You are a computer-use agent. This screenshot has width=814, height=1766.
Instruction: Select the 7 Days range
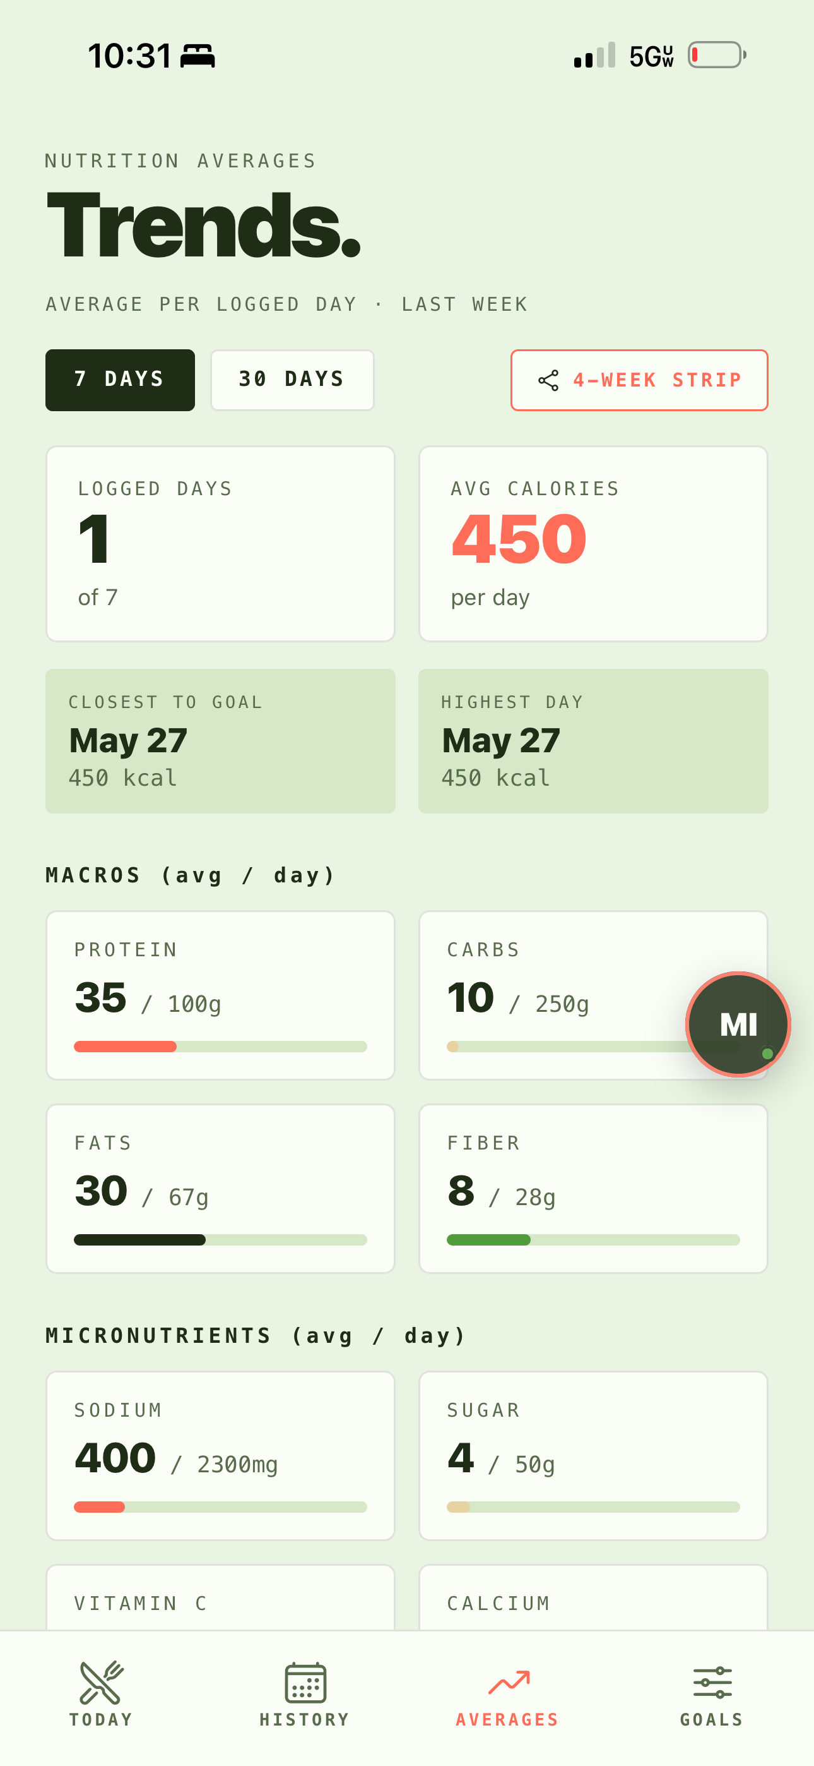click(120, 380)
